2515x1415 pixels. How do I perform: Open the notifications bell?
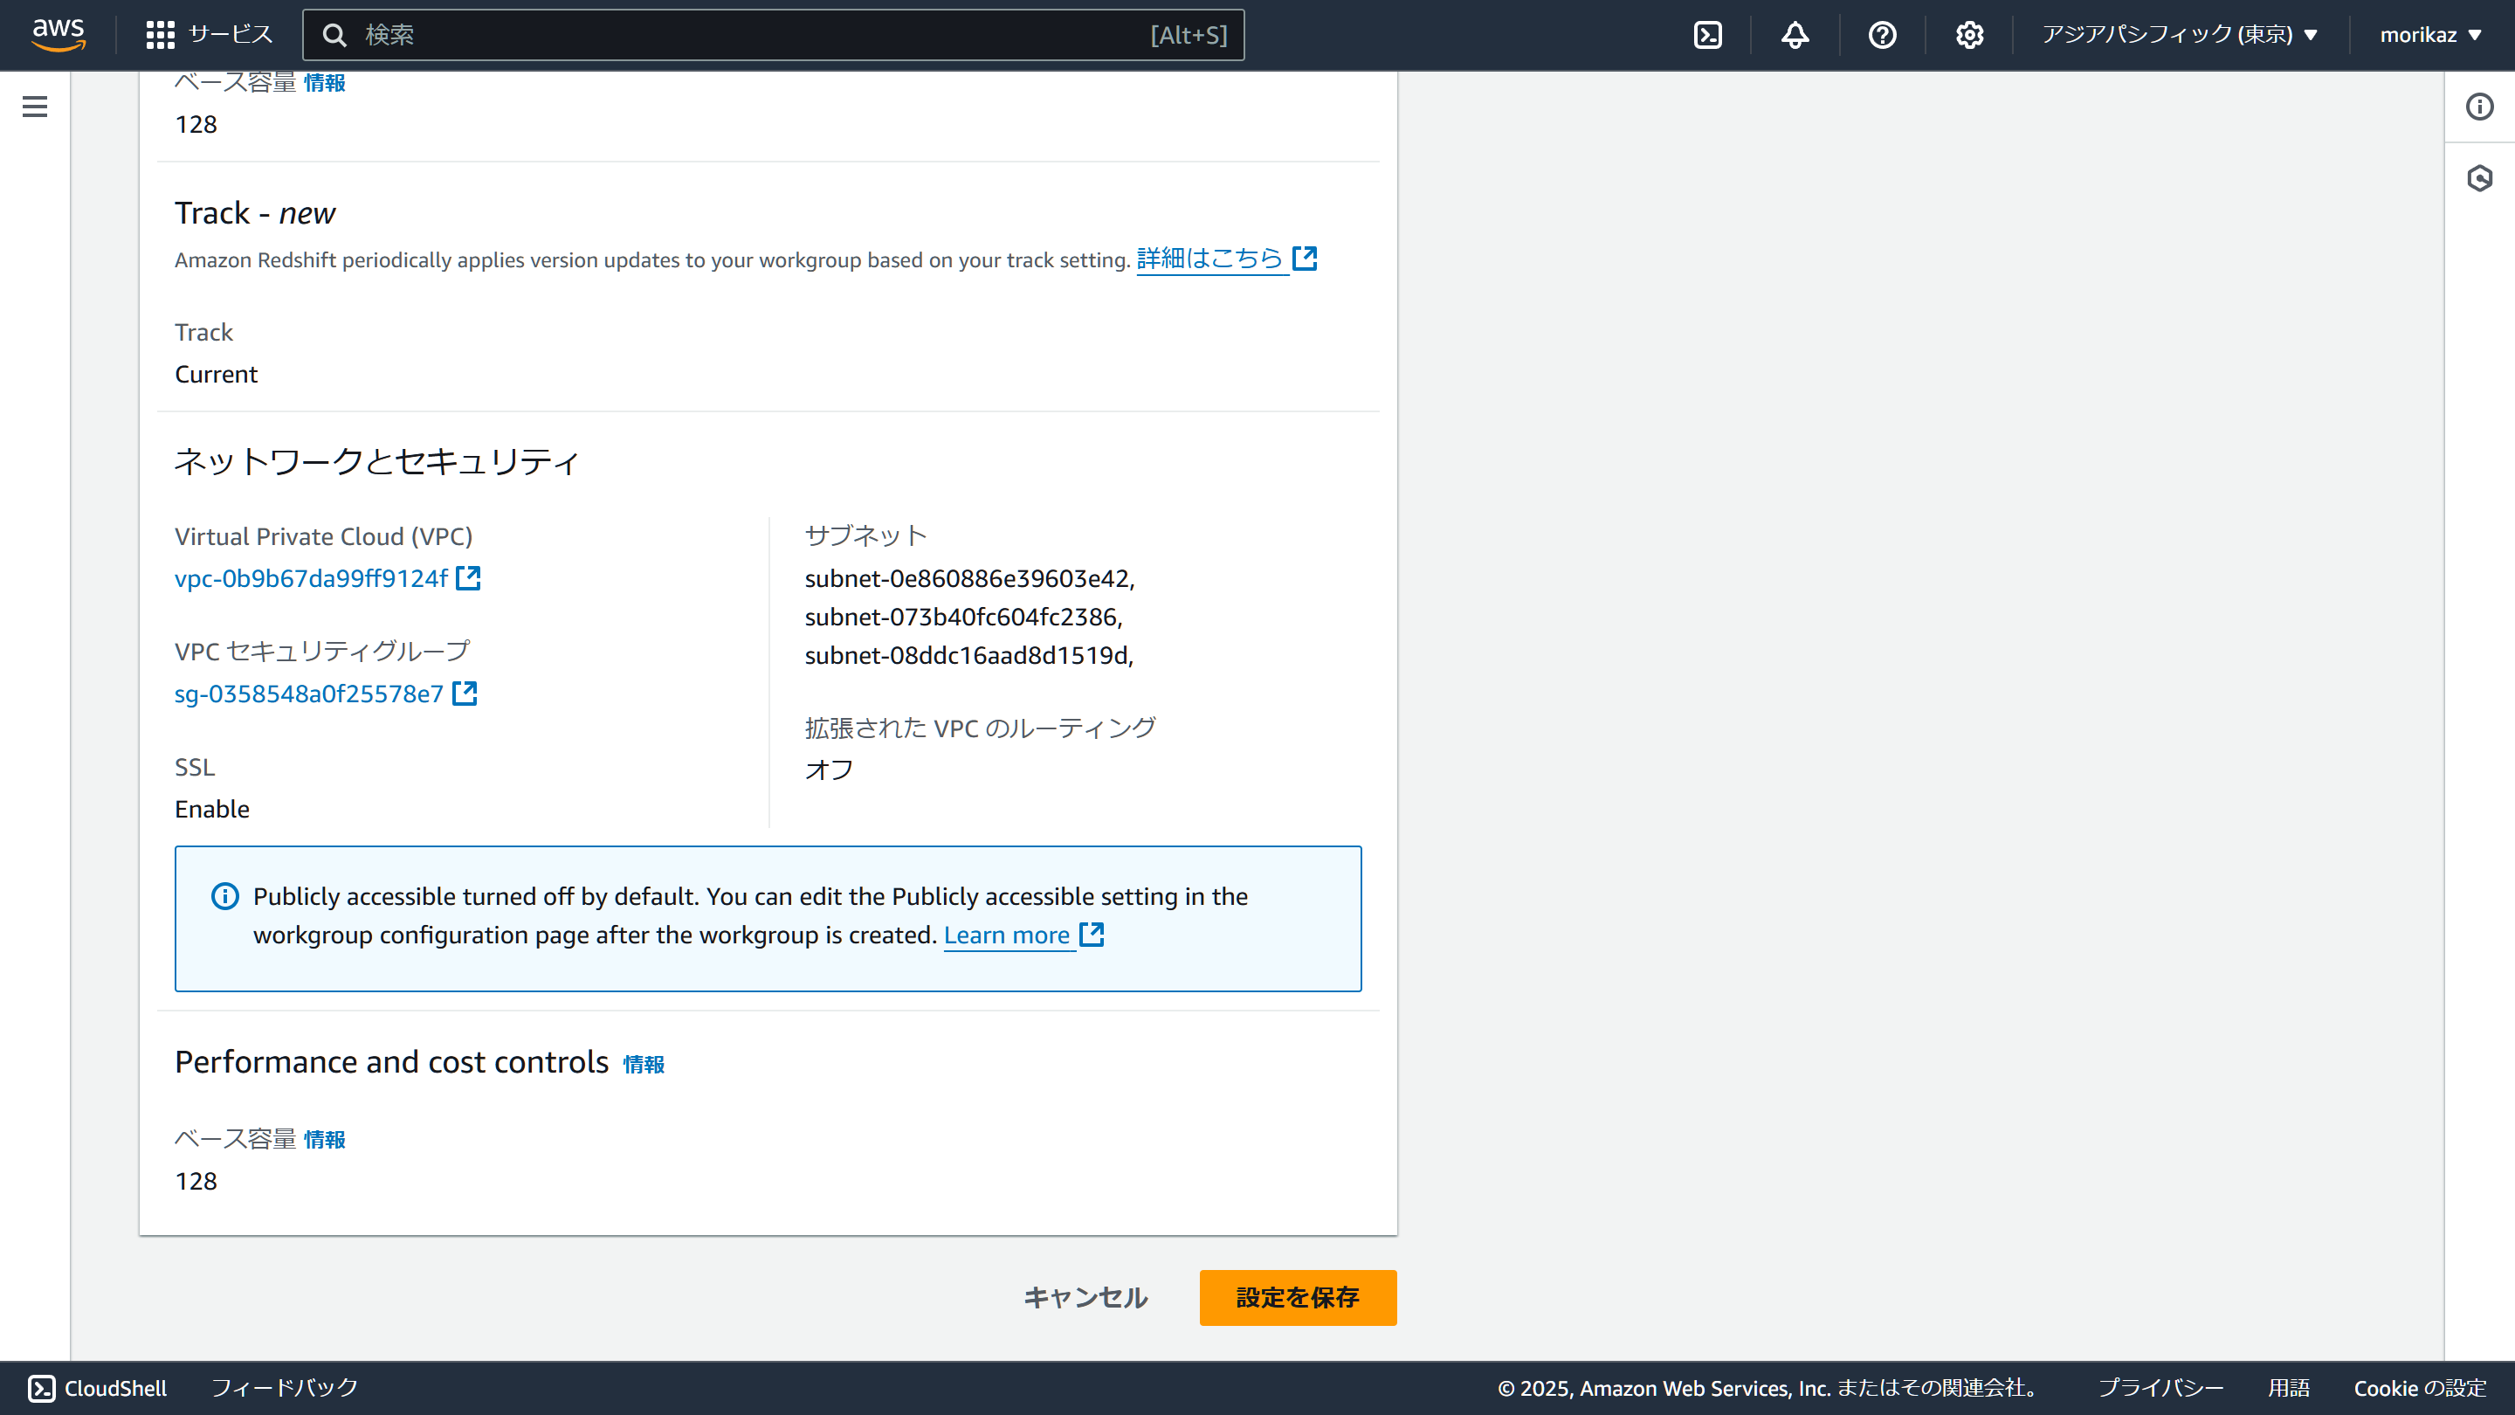[x=1795, y=35]
